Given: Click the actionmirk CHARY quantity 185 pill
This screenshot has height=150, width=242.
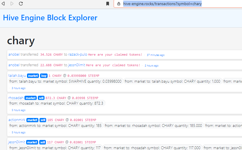Looking at the screenshot, I should click(x=56, y=126).
